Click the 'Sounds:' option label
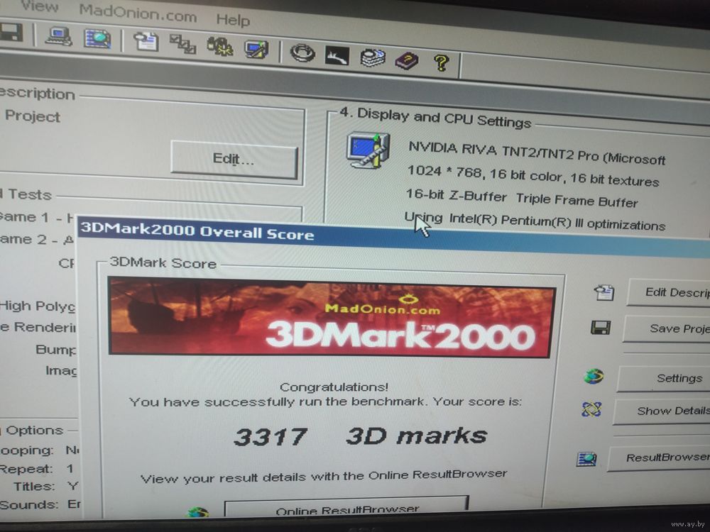710x532 pixels. pyautogui.click(x=29, y=504)
